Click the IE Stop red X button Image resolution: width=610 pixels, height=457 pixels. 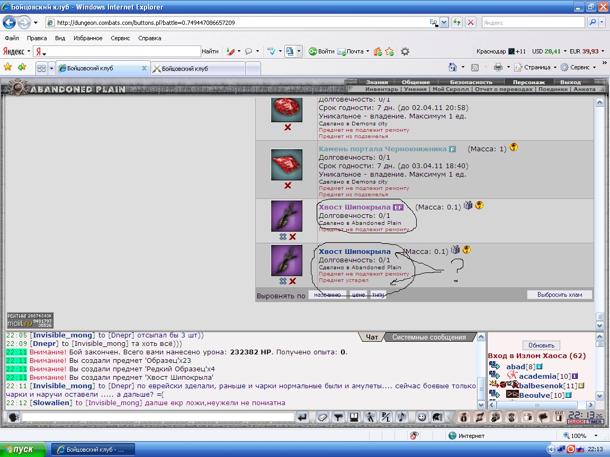[x=470, y=22]
